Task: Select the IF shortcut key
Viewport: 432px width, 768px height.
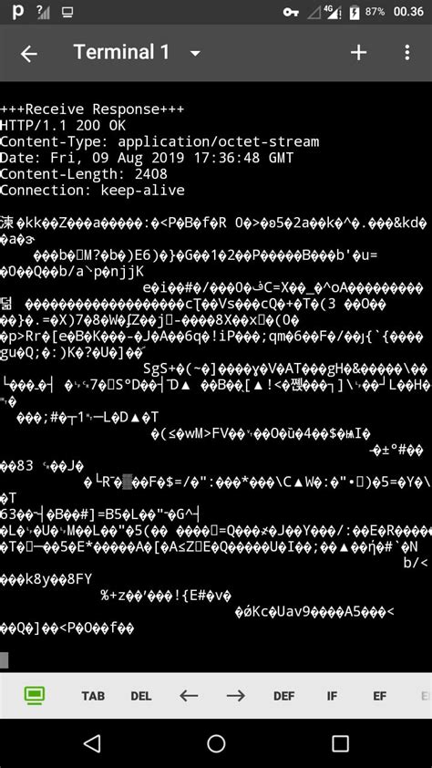Action: click(x=332, y=696)
